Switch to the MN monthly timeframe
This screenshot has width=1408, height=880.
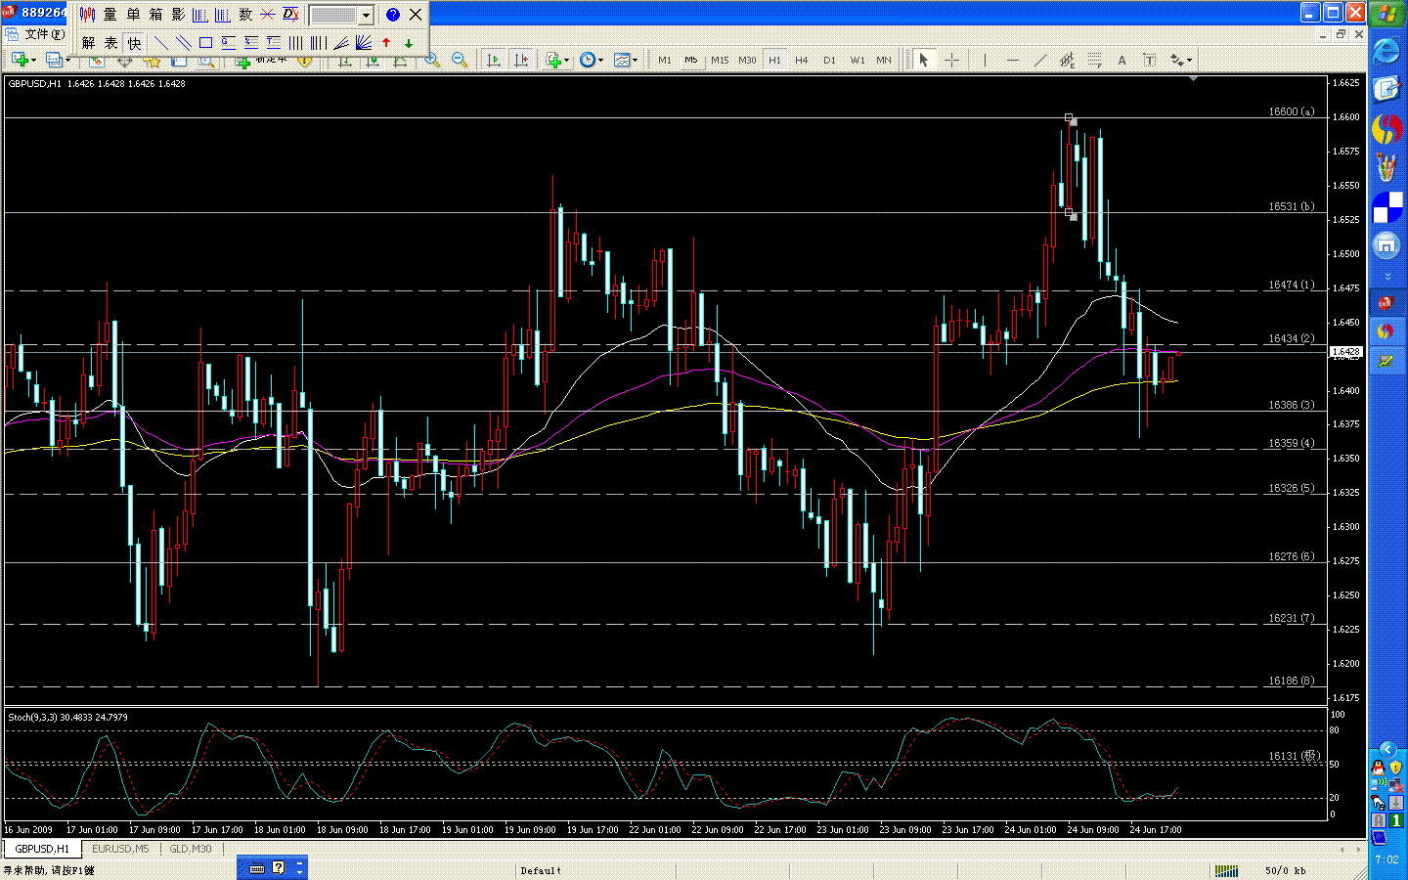pos(884,60)
